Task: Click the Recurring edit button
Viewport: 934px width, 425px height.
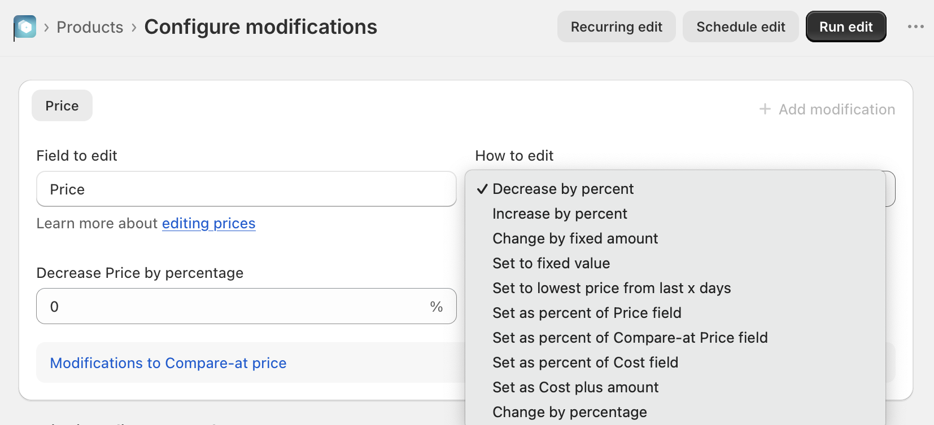Action: tap(616, 26)
